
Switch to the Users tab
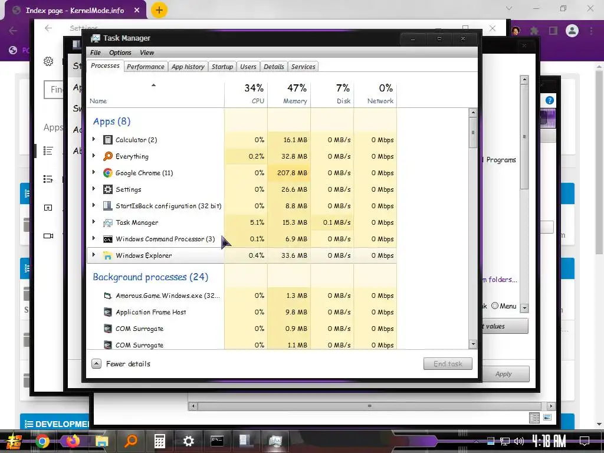(248, 67)
